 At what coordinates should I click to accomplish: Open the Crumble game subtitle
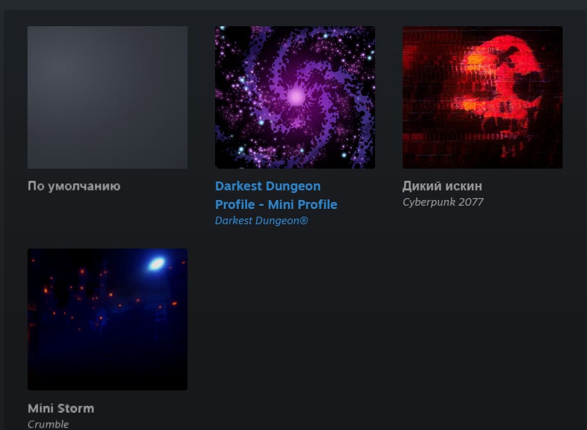click(x=48, y=424)
